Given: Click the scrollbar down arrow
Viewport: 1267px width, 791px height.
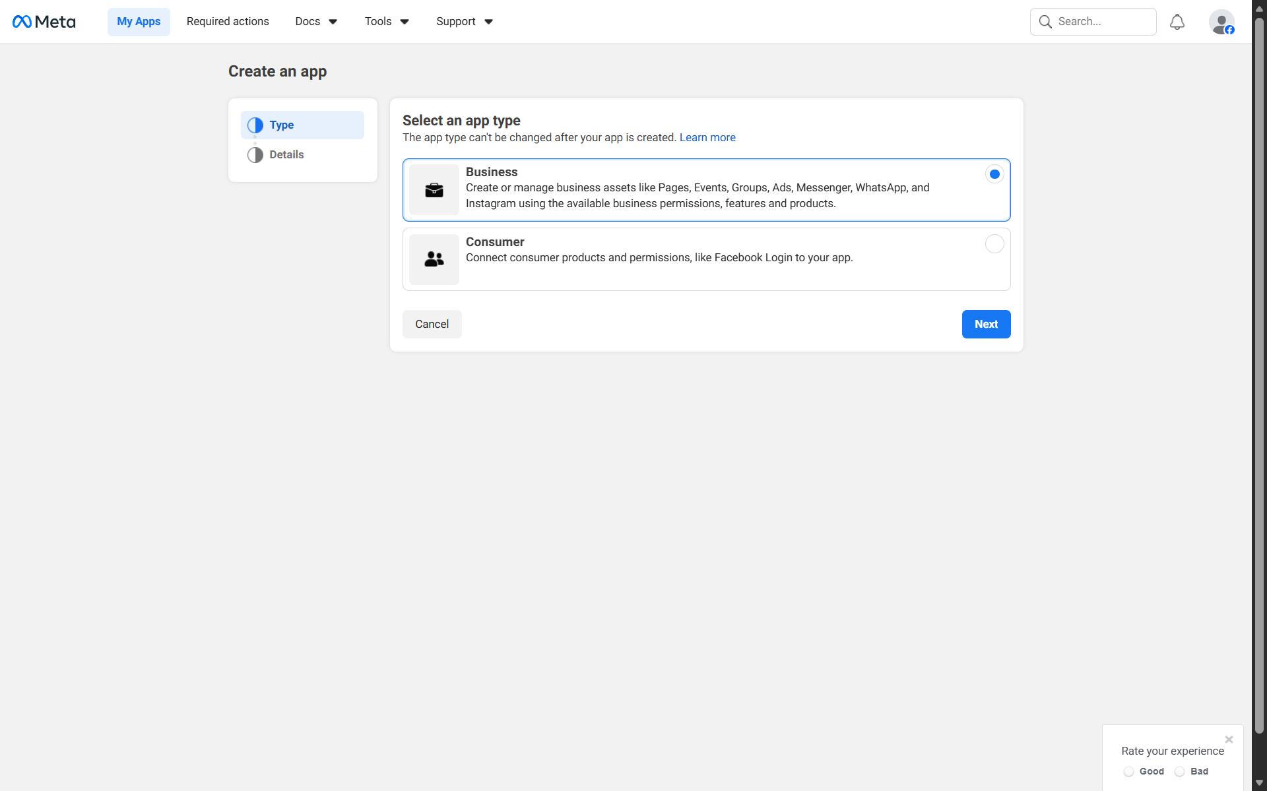Looking at the screenshot, I should [x=1259, y=783].
